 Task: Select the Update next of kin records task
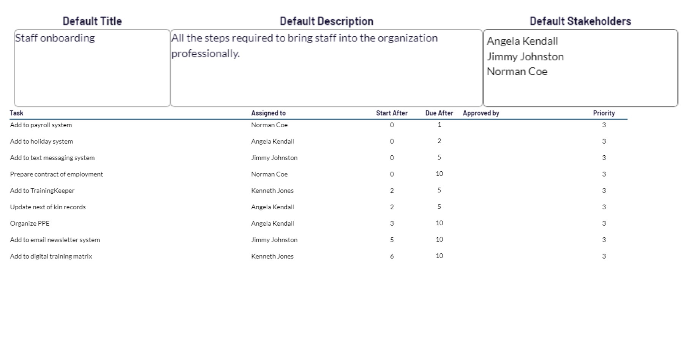pos(48,207)
